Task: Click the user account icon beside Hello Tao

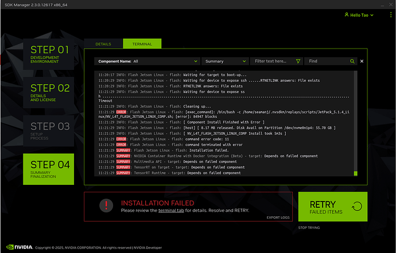Action: [347, 15]
